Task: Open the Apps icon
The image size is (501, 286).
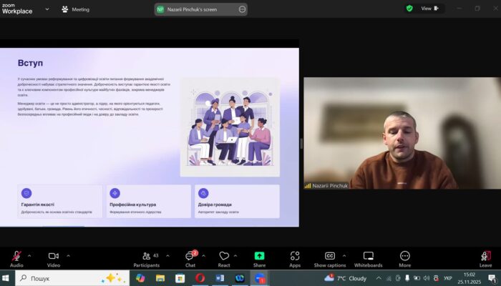Action: (x=295, y=256)
